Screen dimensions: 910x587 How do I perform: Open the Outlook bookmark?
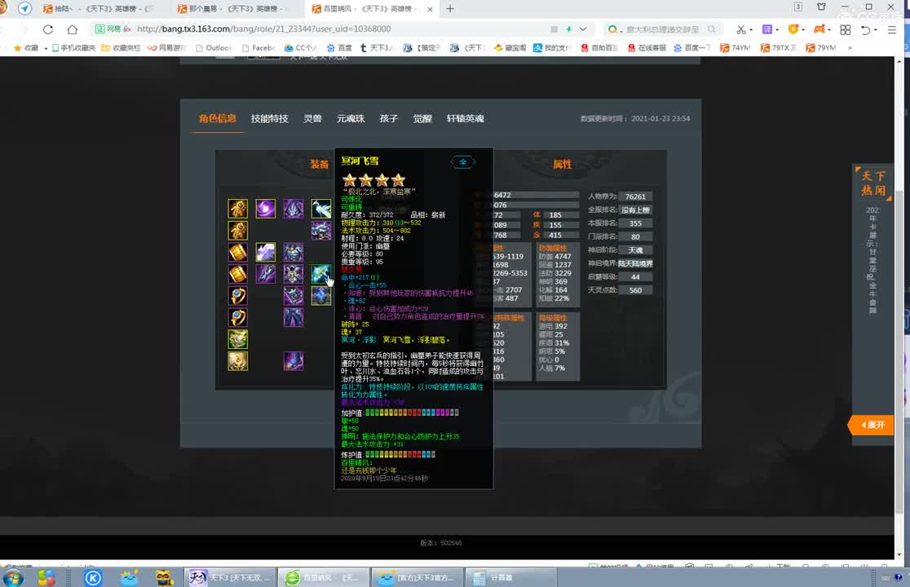[x=214, y=47]
